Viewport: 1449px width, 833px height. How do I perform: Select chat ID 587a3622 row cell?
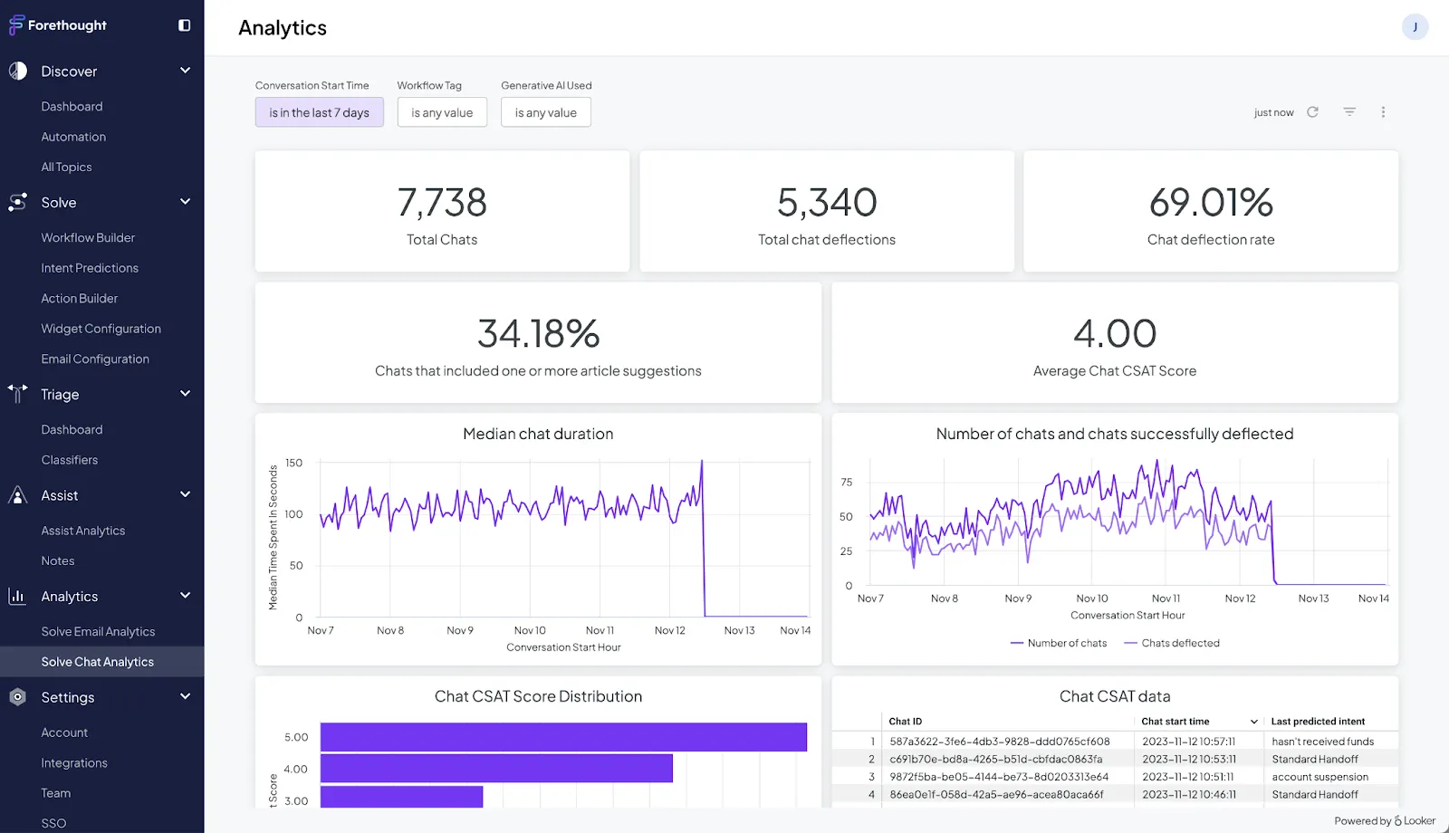point(999,742)
